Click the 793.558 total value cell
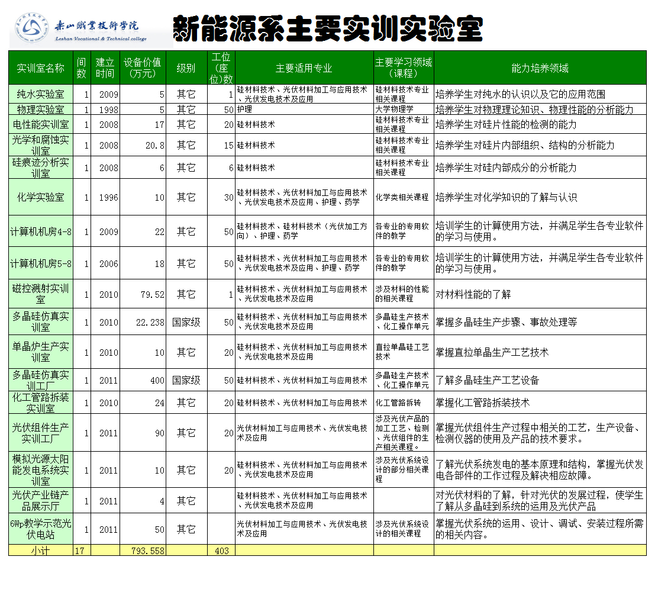The height and width of the screenshot is (592, 658). pos(143,551)
